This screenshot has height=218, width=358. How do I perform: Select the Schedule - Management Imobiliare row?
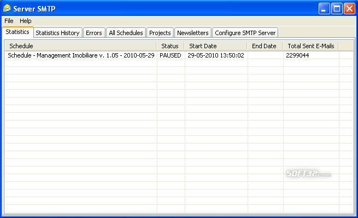tap(179, 55)
